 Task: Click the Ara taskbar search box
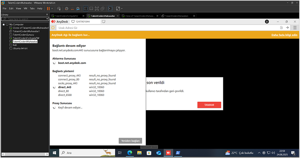88,153
